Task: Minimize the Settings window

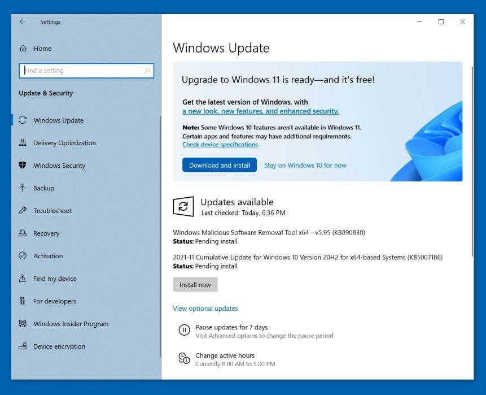Action: click(x=419, y=21)
